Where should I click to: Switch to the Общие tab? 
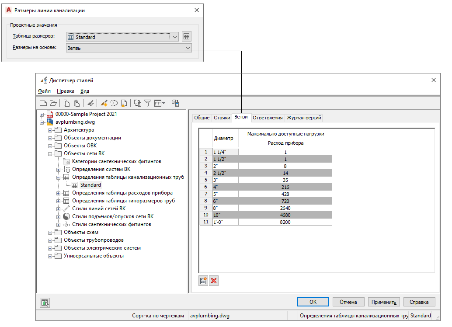pos(202,118)
